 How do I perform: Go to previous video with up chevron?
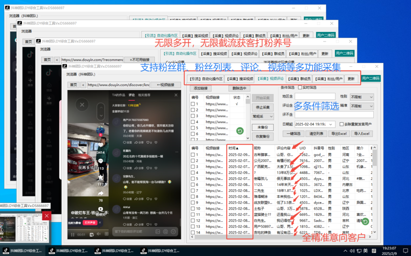coord(101,107)
